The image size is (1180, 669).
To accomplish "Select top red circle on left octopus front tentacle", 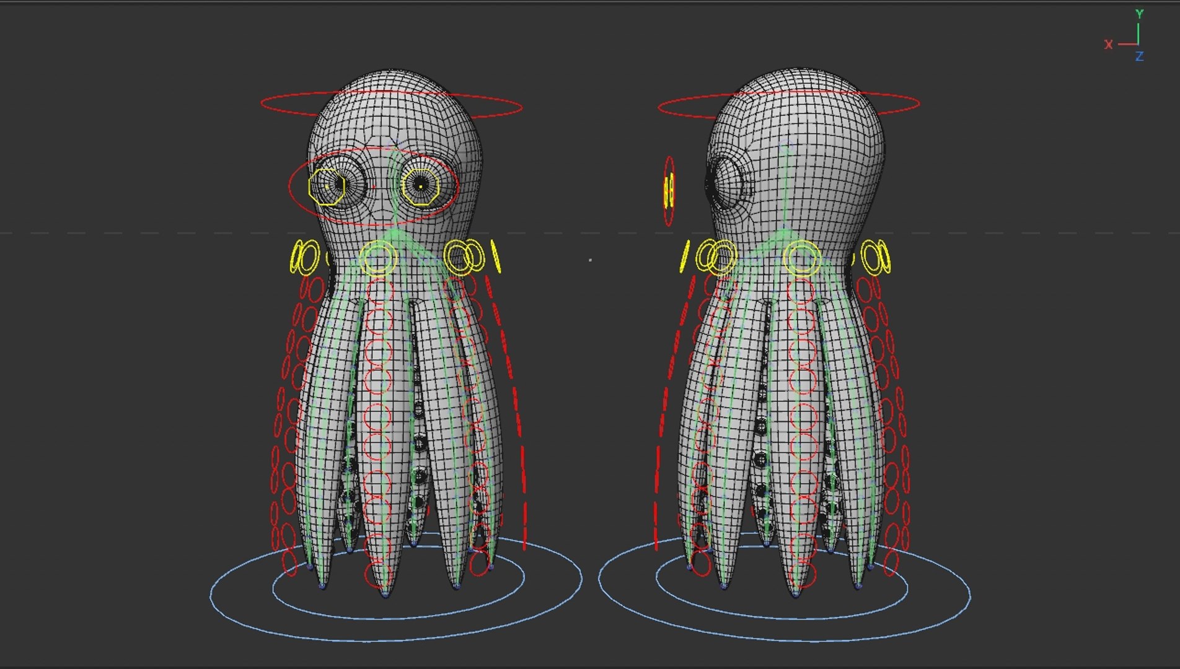I will (379, 291).
